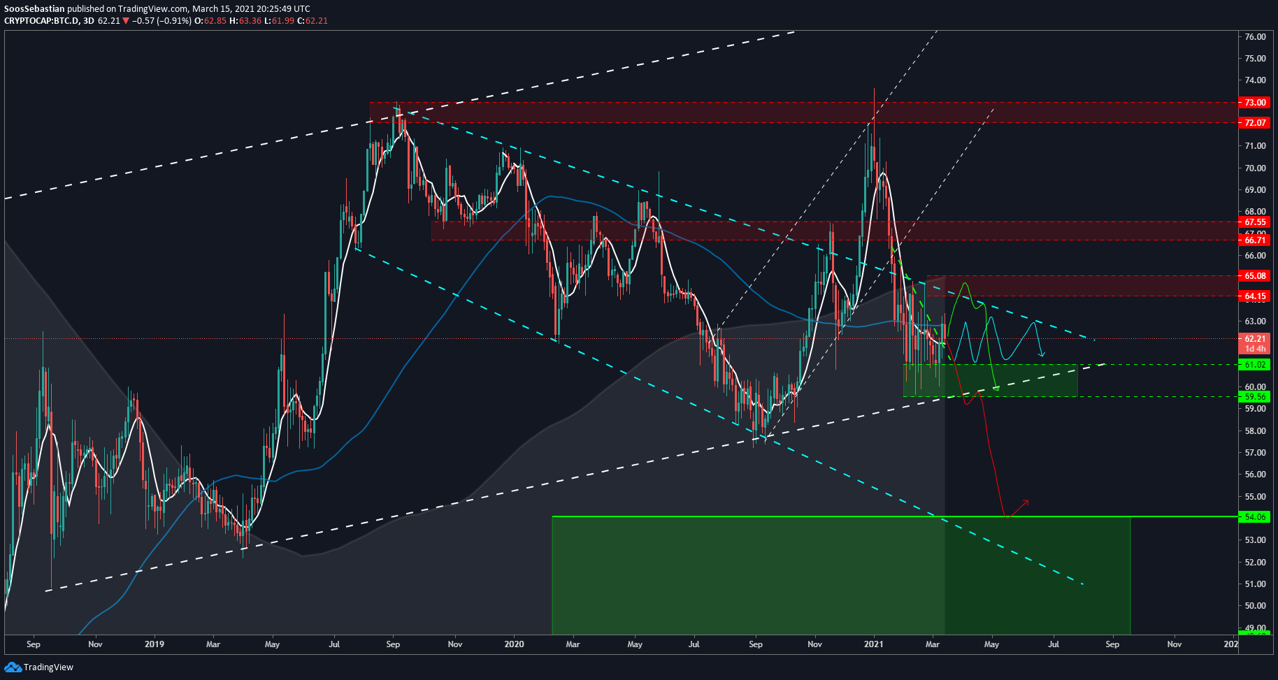This screenshot has width=1278, height=680.
Task: Click the 63.00 price axis tick
Action: click(1255, 321)
